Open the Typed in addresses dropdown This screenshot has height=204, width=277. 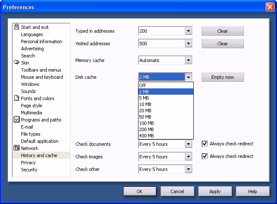pyautogui.click(x=188, y=31)
